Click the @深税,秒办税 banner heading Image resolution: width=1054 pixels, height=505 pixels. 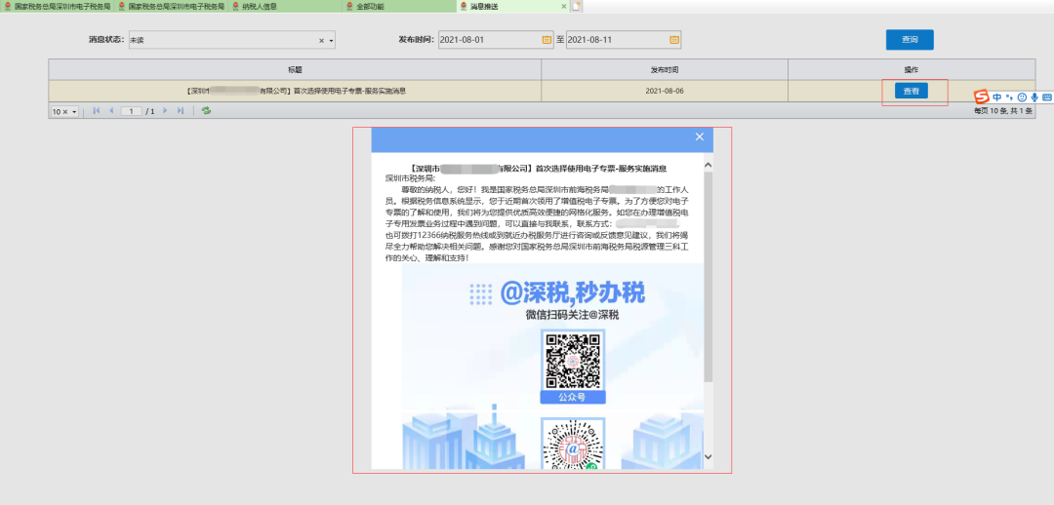click(572, 292)
